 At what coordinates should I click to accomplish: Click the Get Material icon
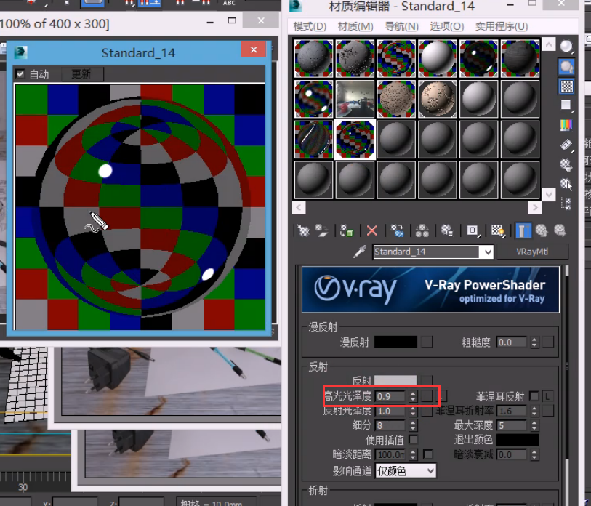pos(303,230)
